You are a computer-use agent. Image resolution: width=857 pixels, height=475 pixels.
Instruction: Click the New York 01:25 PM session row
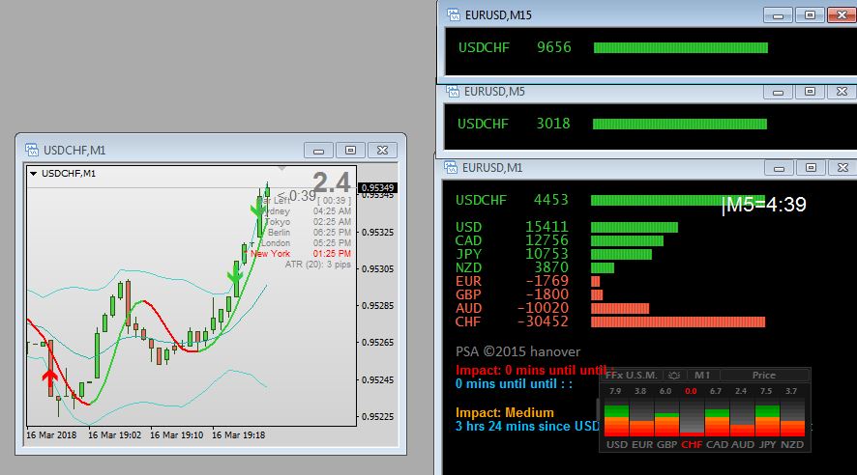point(301,254)
